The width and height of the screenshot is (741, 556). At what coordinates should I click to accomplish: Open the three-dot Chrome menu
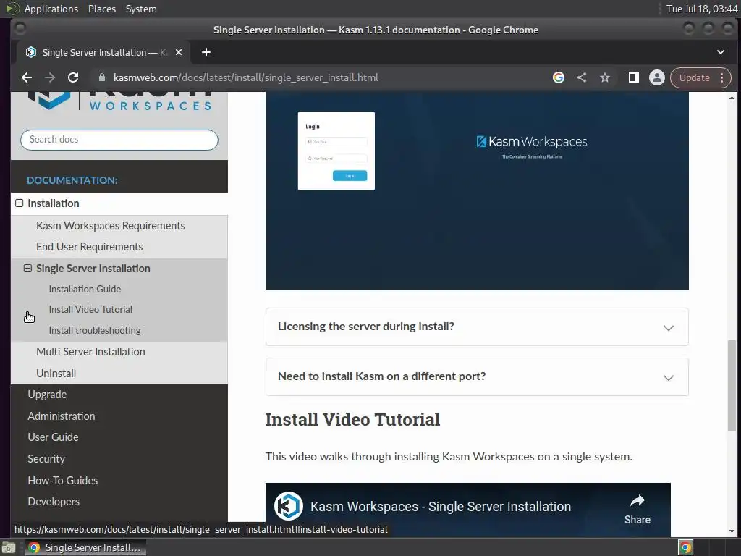tap(721, 77)
